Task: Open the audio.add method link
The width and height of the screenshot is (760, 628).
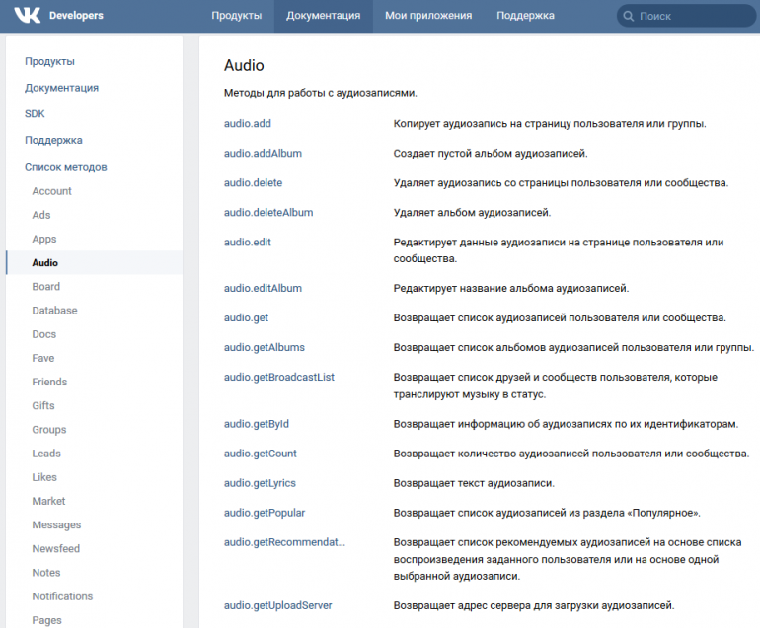Action: 247,124
